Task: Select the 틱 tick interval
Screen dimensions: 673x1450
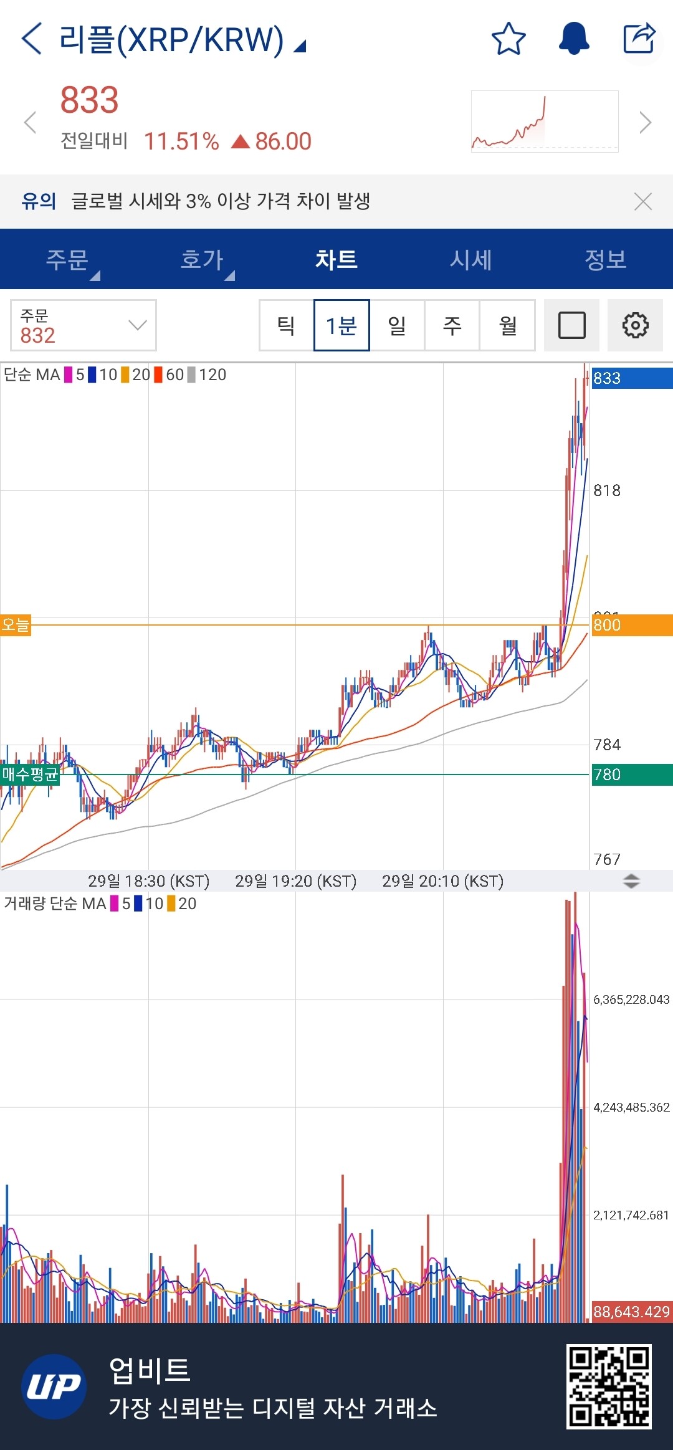Action: coord(286,325)
